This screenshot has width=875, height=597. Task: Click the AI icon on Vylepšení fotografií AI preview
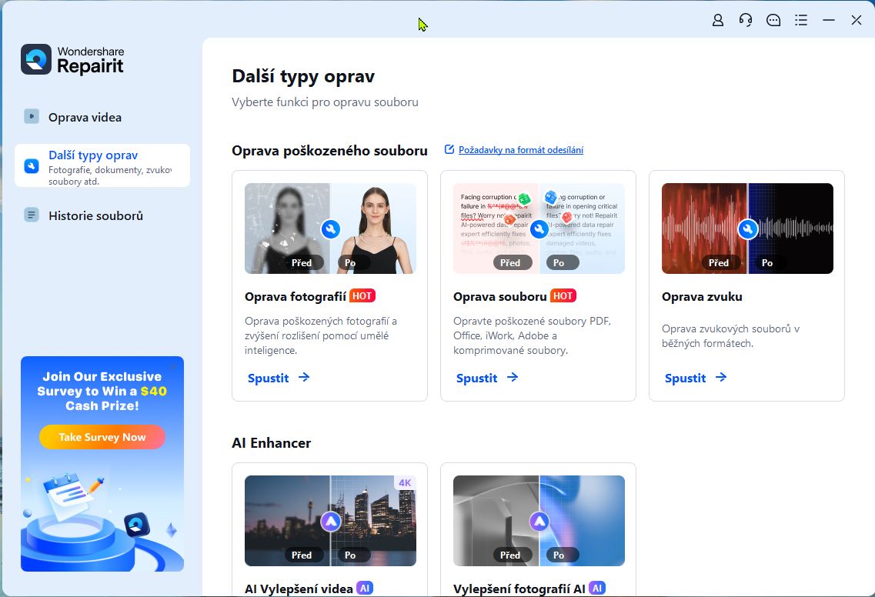[538, 521]
